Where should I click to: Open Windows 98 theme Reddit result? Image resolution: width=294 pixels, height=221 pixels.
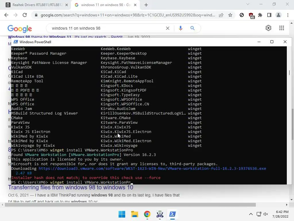(65, 37)
